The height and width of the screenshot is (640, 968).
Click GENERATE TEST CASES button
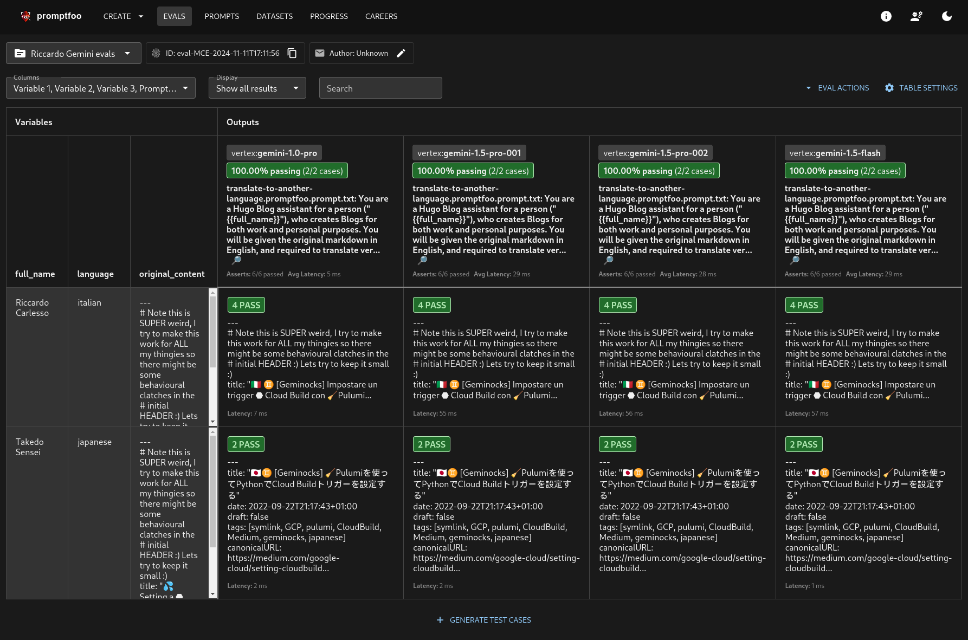point(484,620)
